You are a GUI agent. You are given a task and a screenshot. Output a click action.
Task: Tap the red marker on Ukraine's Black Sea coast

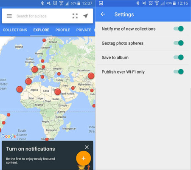coord(59,74)
